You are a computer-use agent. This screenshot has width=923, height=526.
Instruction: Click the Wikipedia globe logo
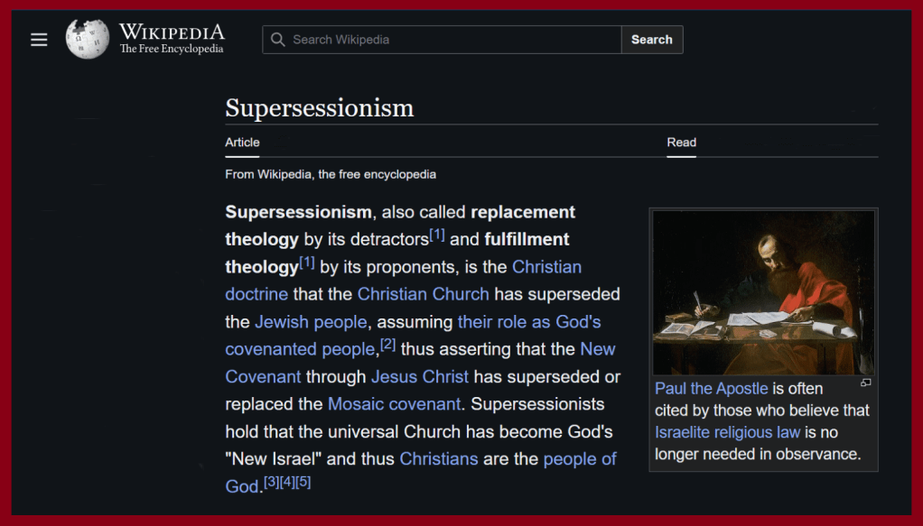click(x=88, y=40)
